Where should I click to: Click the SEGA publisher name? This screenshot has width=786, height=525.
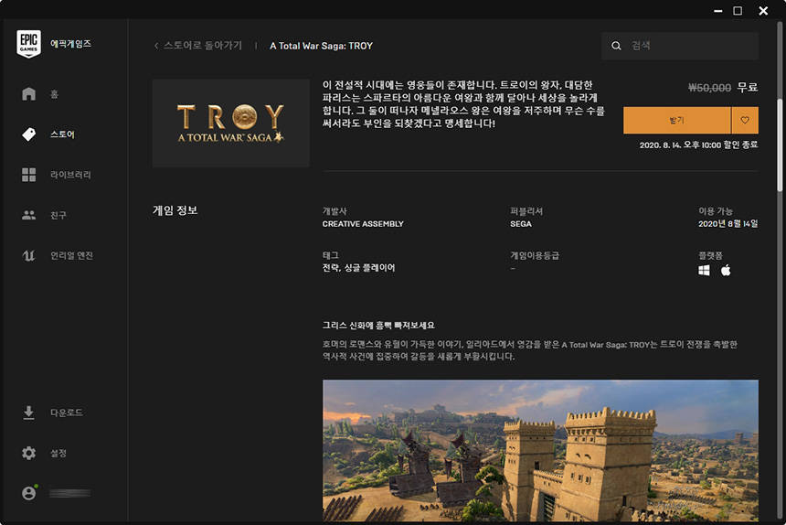point(521,224)
